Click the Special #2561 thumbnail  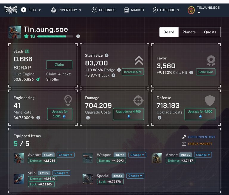88,179
